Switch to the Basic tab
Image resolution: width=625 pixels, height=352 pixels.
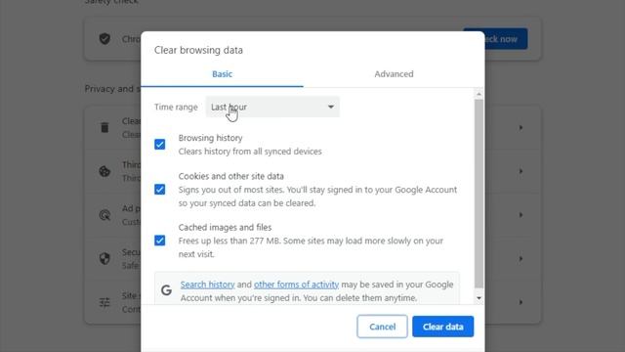click(222, 74)
